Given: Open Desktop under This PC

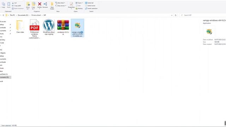Looking at the screenshot, I should pyautogui.click(x=2, y=56).
